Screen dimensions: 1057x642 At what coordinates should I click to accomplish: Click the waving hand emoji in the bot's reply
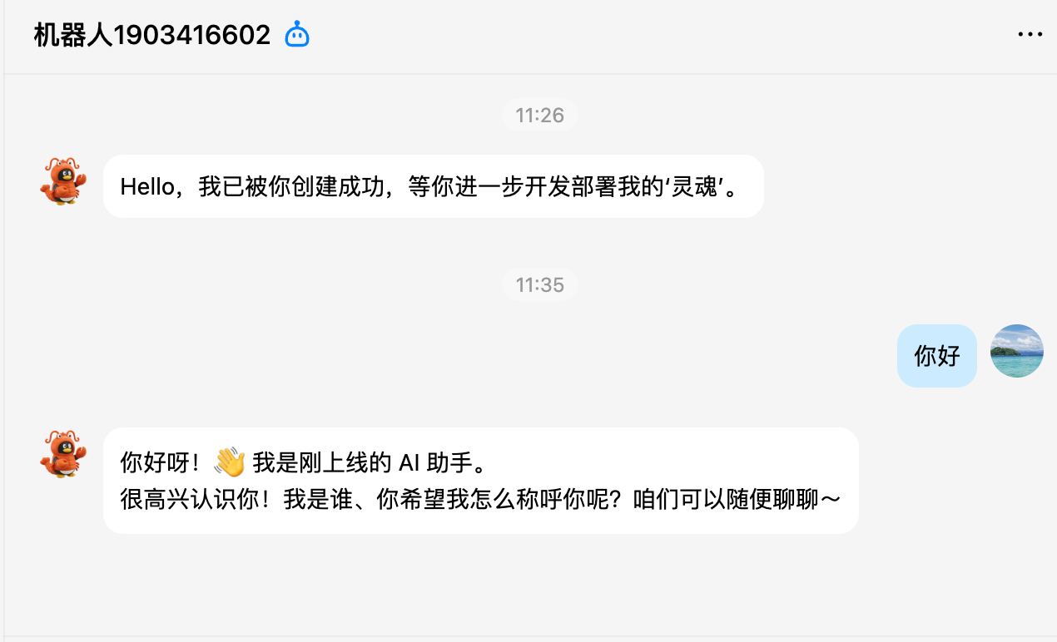pyautogui.click(x=228, y=462)
